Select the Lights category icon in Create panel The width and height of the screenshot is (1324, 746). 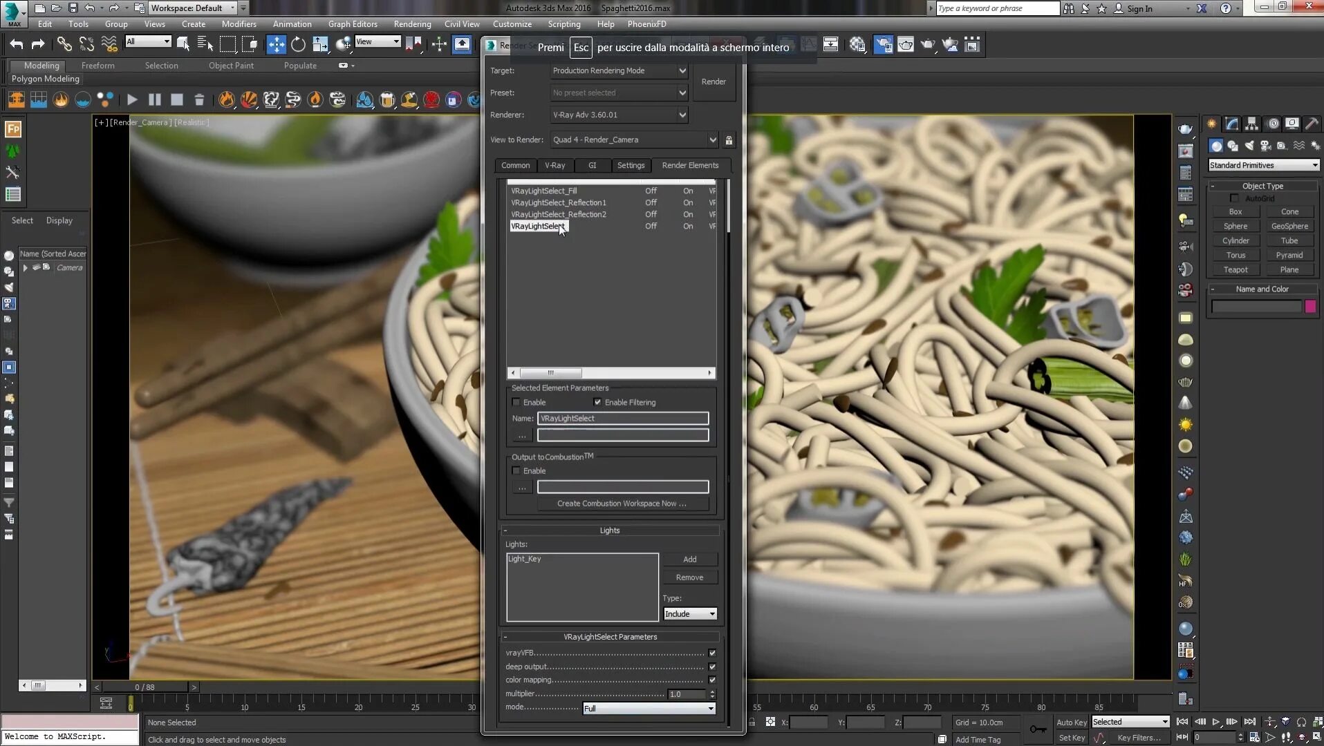(x=1249, y=146)
